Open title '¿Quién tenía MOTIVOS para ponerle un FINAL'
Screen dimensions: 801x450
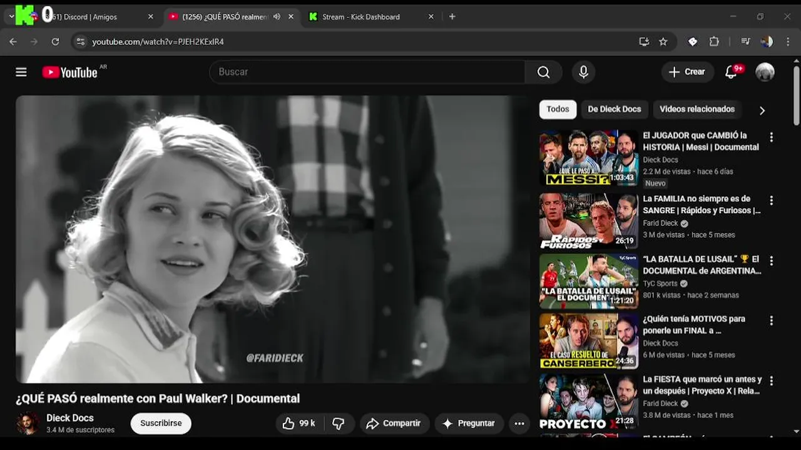pyautogui.click(x=694, y=324)
